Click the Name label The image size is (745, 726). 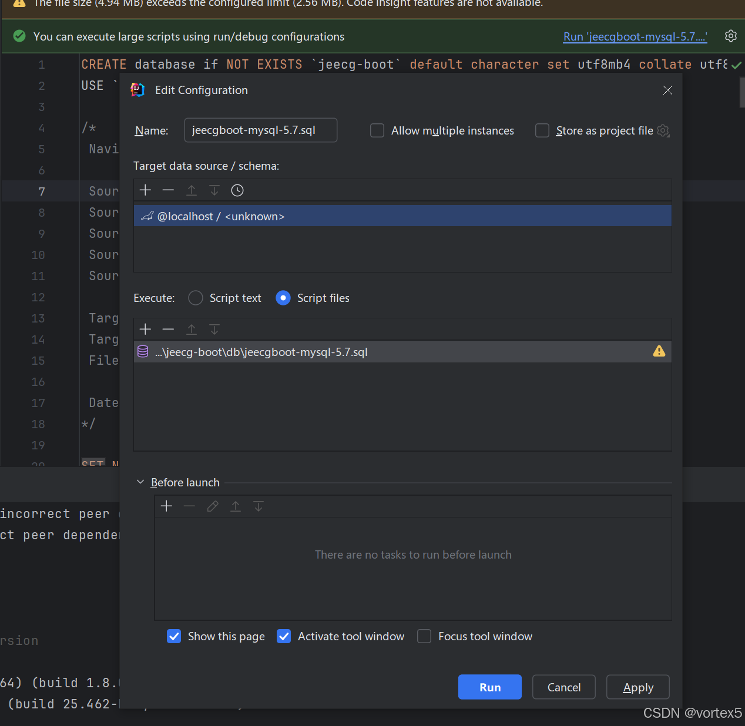152,130
